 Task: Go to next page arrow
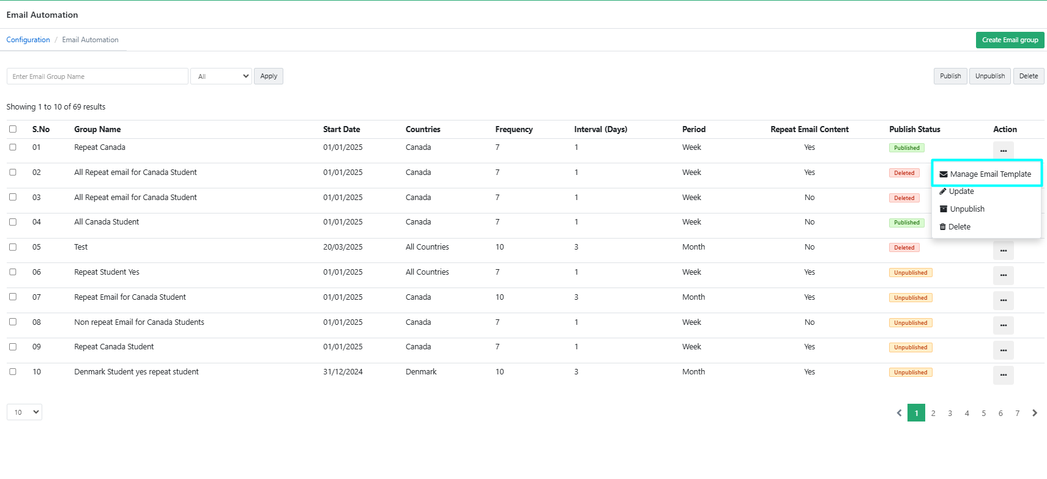coord(1035,413)
